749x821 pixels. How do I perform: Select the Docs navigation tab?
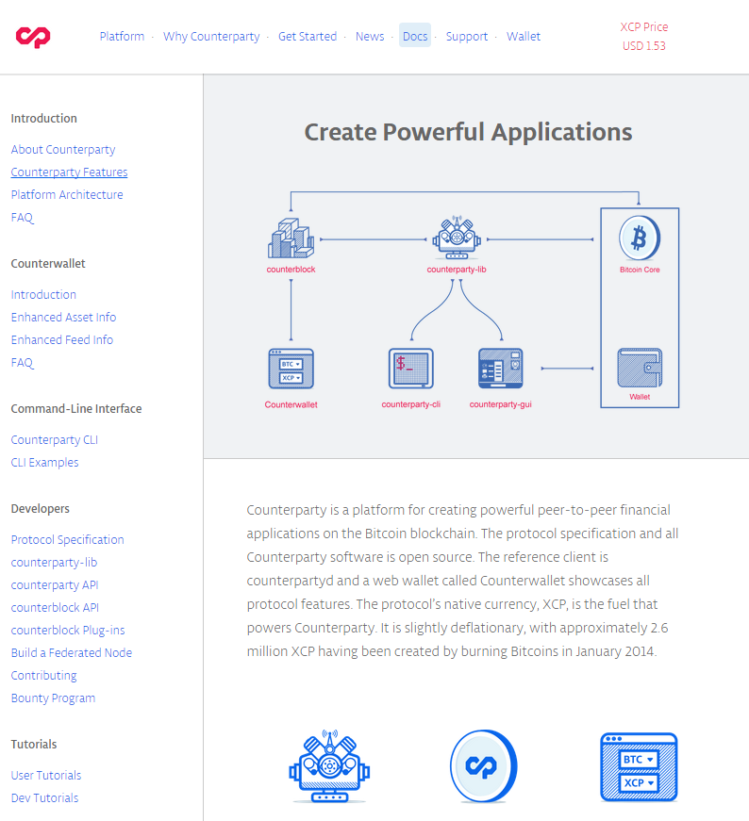click(x=415, y=37)
